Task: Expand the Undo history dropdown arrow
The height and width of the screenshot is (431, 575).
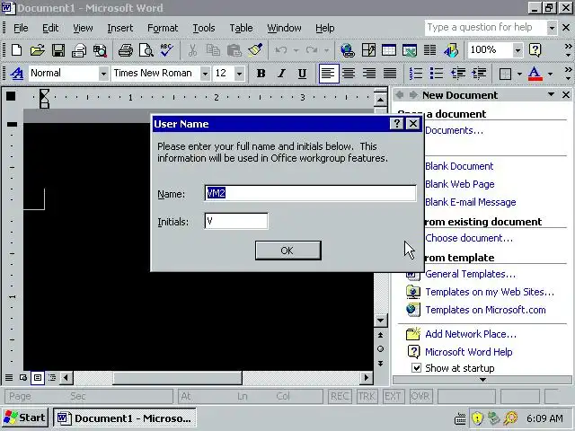Action: click(296, 50)
